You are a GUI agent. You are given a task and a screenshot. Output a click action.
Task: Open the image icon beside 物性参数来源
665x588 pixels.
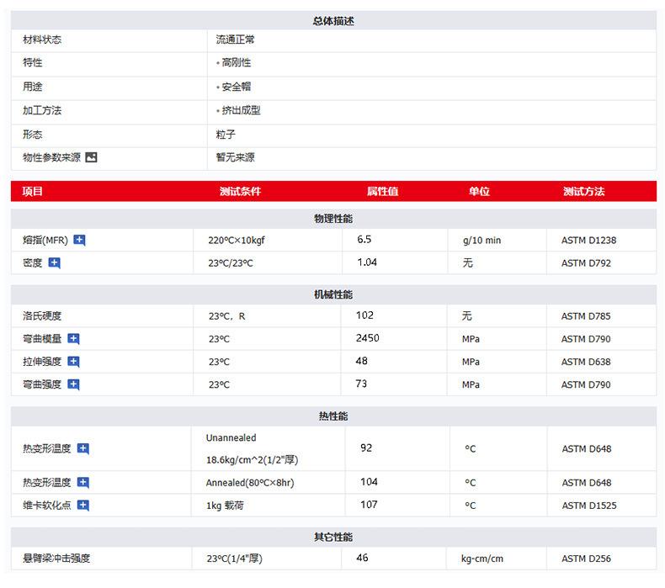click(x=92, y=157)
